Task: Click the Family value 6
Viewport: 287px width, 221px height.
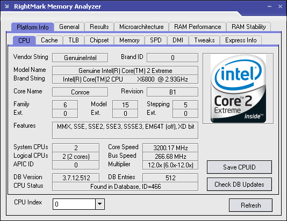Action: click(x=65, y=105)
